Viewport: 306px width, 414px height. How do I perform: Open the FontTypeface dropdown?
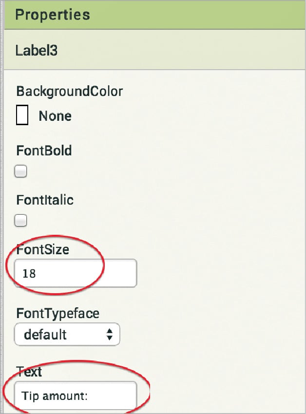(x=67, y=335)
